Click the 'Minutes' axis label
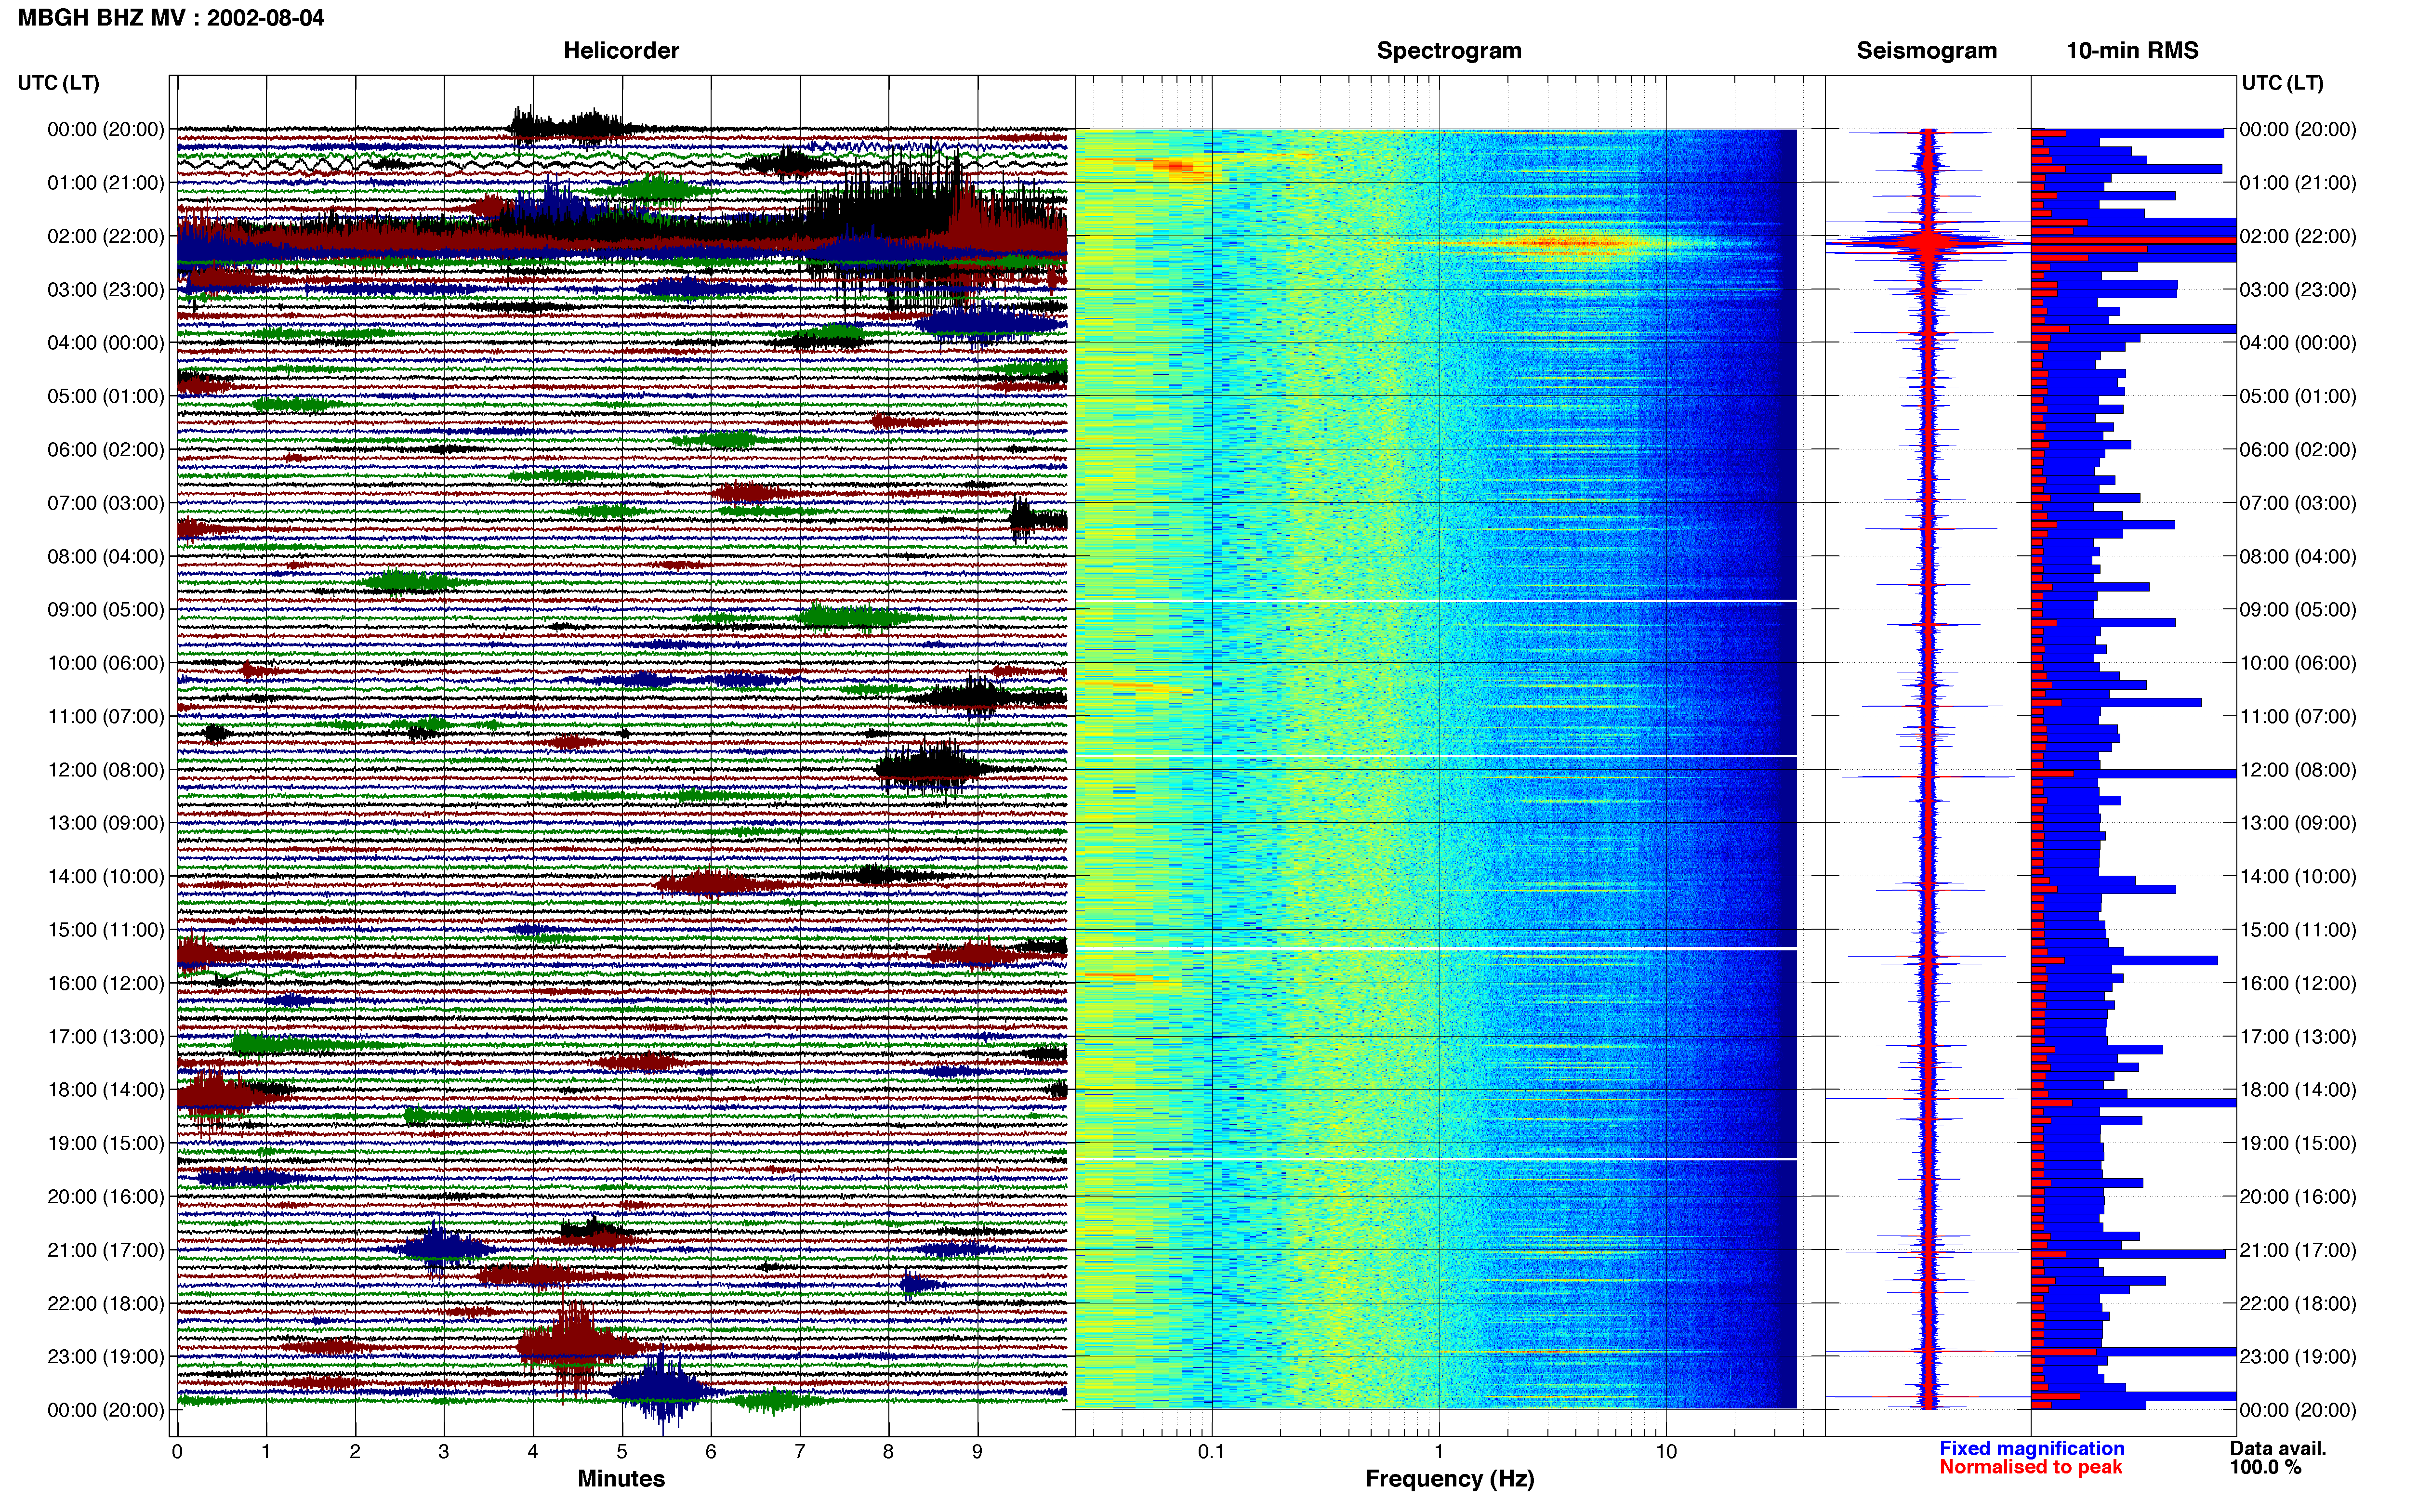Image resolution: width=2418 pixels, height=1512 pixels. 621,1479
